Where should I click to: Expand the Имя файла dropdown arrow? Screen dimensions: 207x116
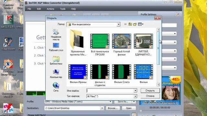(x=135, y=91)
